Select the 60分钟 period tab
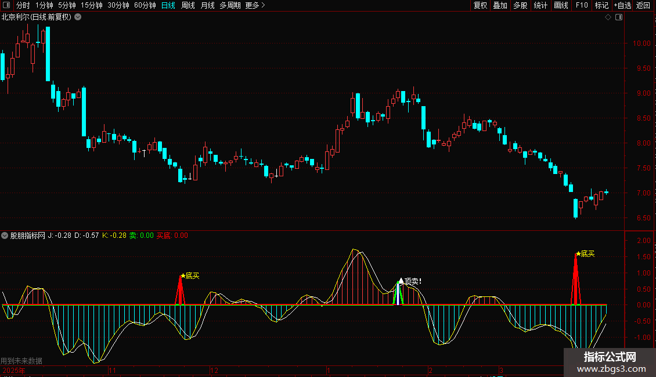Image resolution: width=656 pixels, height=377 pixels. [145, 5]
